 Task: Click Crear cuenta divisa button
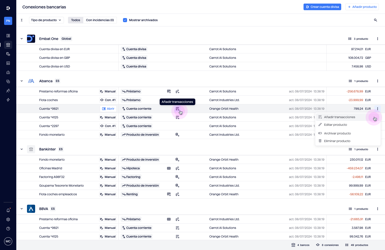(x=322, y=7)
